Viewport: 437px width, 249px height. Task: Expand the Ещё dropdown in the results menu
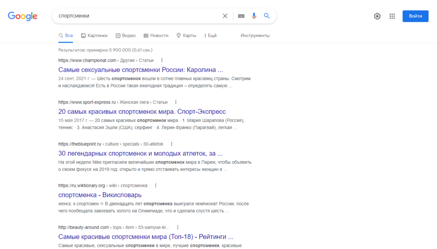click(x=210, y=35)
